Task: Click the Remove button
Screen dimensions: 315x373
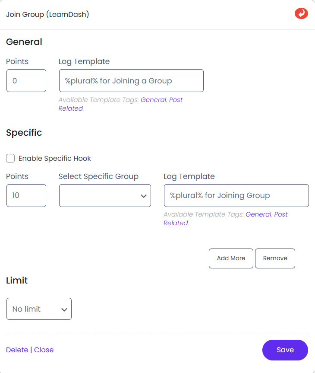Action: (275, 258)
